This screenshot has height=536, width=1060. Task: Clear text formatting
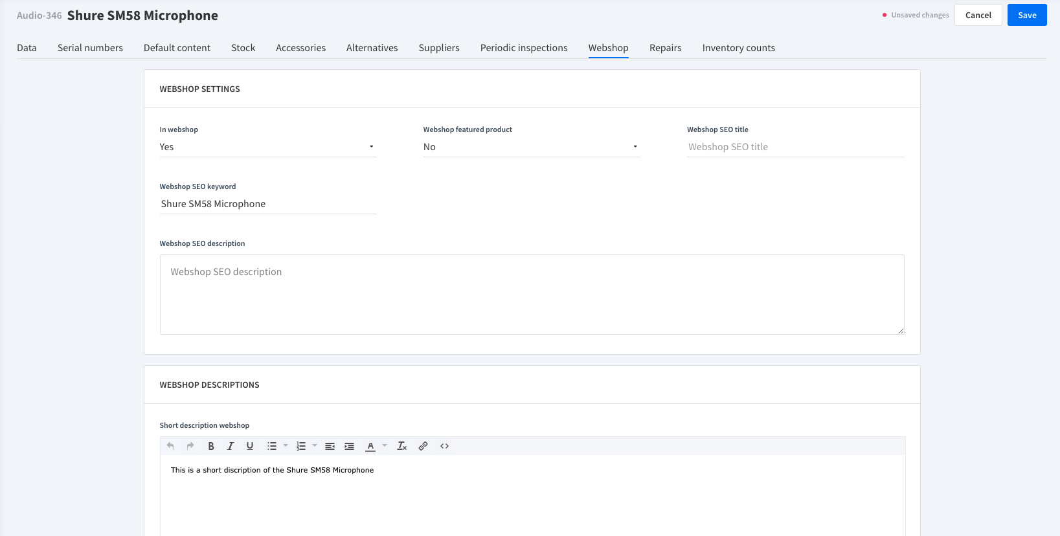[x=402, y=446]
